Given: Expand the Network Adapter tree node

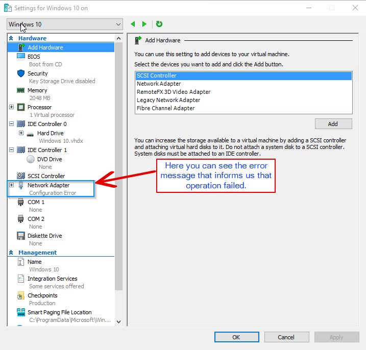Looking at the screenshot, I should (x=11, y=185).
